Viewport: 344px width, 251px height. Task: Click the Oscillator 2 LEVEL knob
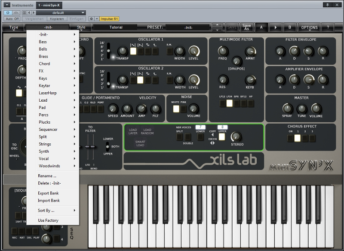193,80
